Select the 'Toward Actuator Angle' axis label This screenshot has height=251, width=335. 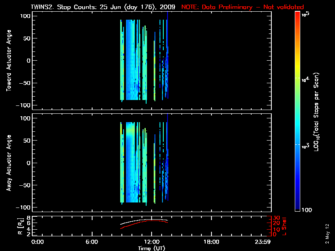point(8,61)
